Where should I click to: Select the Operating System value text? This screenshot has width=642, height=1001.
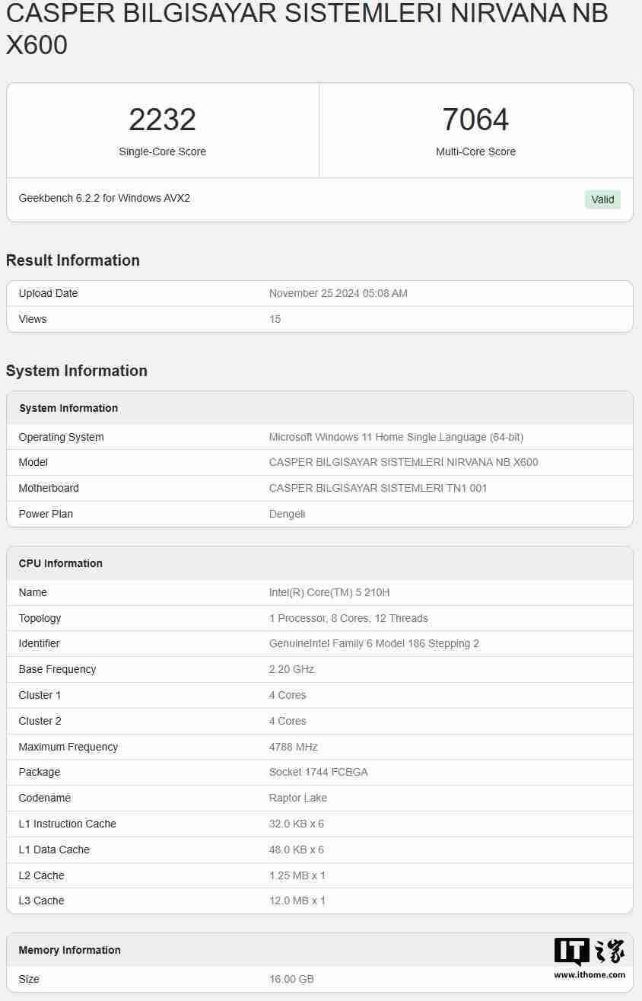(396, 437)
